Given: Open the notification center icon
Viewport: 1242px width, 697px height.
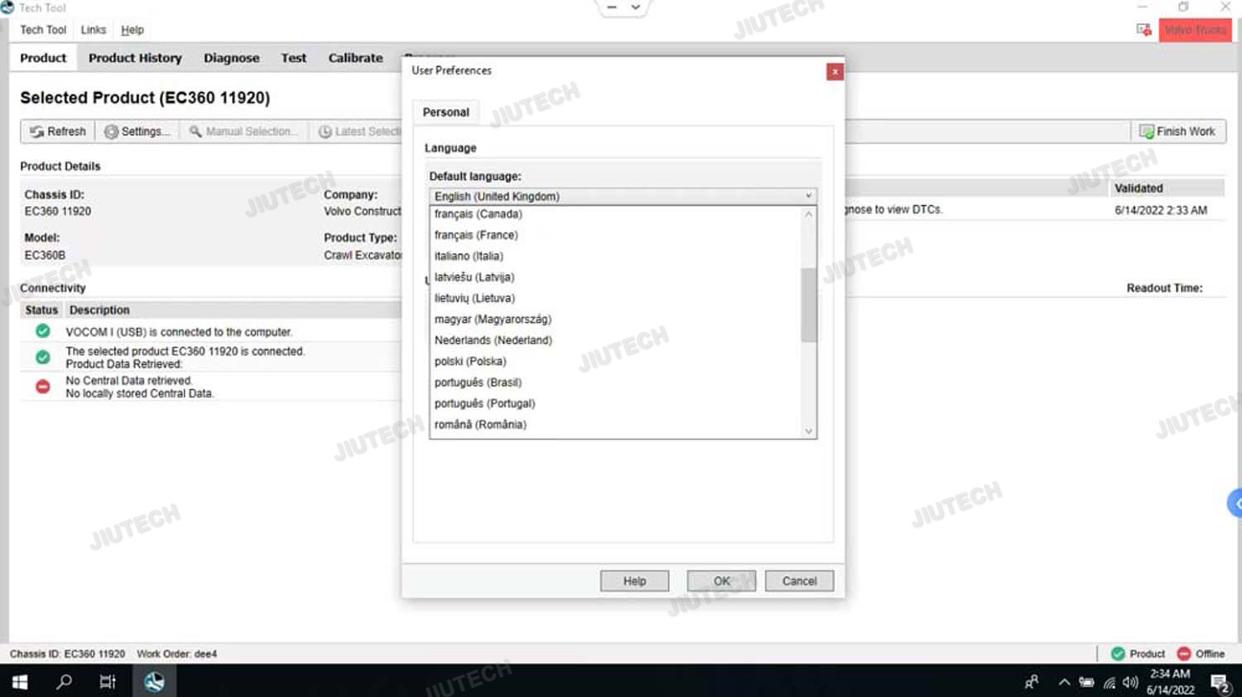Looking at the screenshot, I should (1220, 682).
